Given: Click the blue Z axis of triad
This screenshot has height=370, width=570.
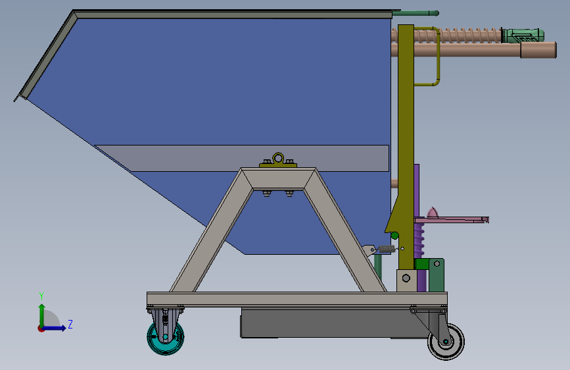Looking at the screenshot, I should pyautogui.click(x=55, y=328).
